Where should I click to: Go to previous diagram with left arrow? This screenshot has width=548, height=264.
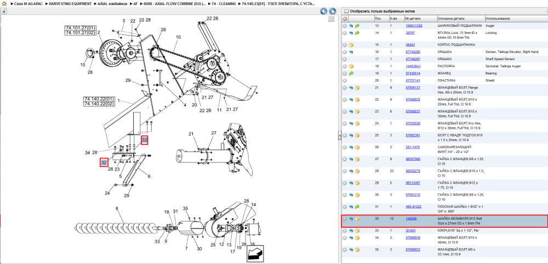[324, 11]
